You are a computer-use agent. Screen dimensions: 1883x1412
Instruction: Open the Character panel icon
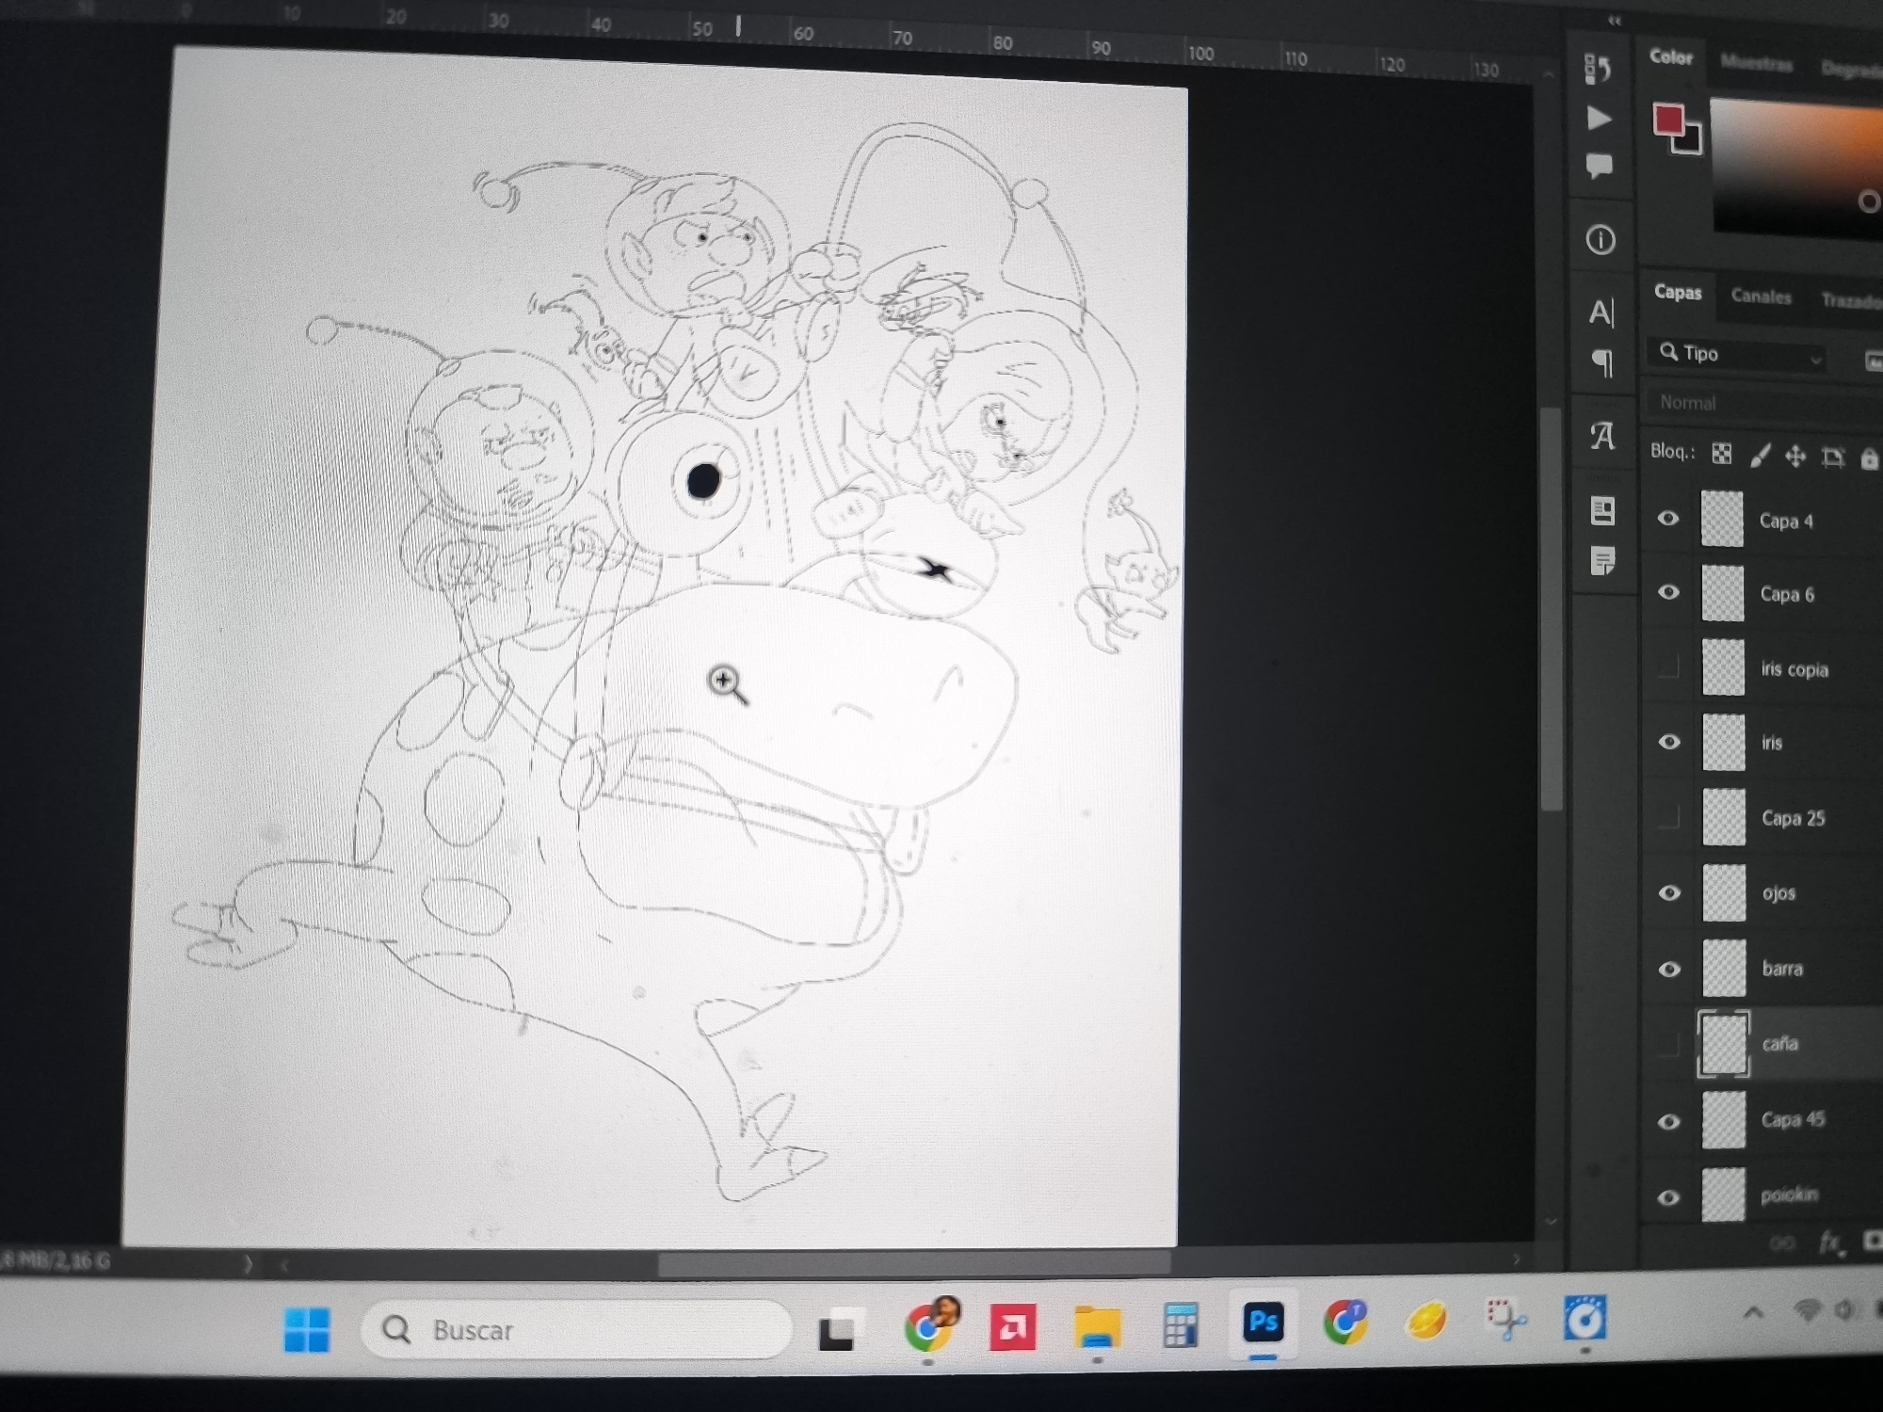1601,312
